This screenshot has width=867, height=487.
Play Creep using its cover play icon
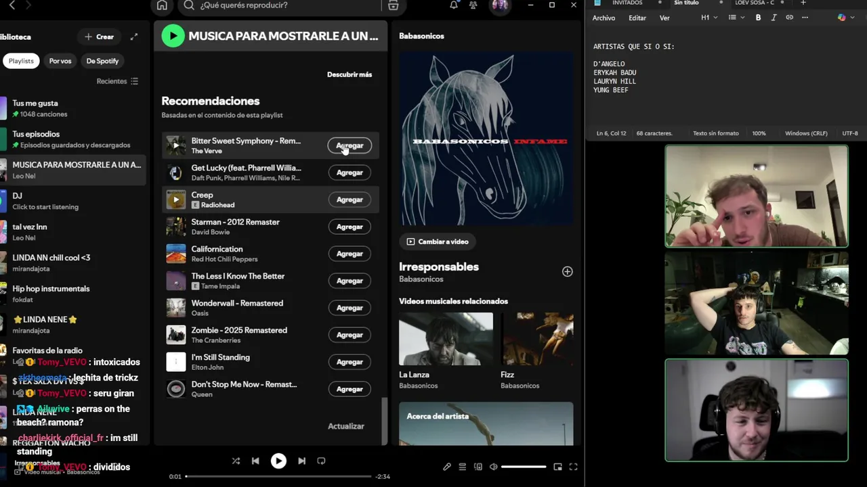tap(176, 200)
